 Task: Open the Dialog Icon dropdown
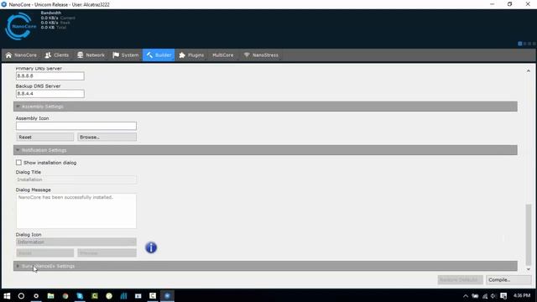click(76, 242)
